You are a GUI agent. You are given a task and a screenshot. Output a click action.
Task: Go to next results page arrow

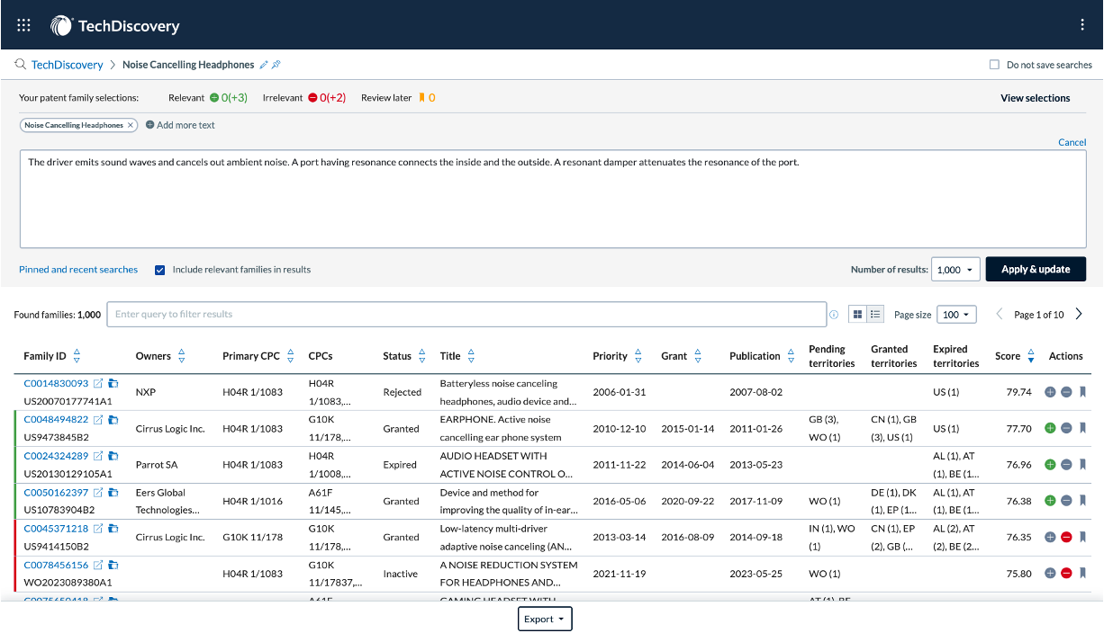(x=1079, y=315)
